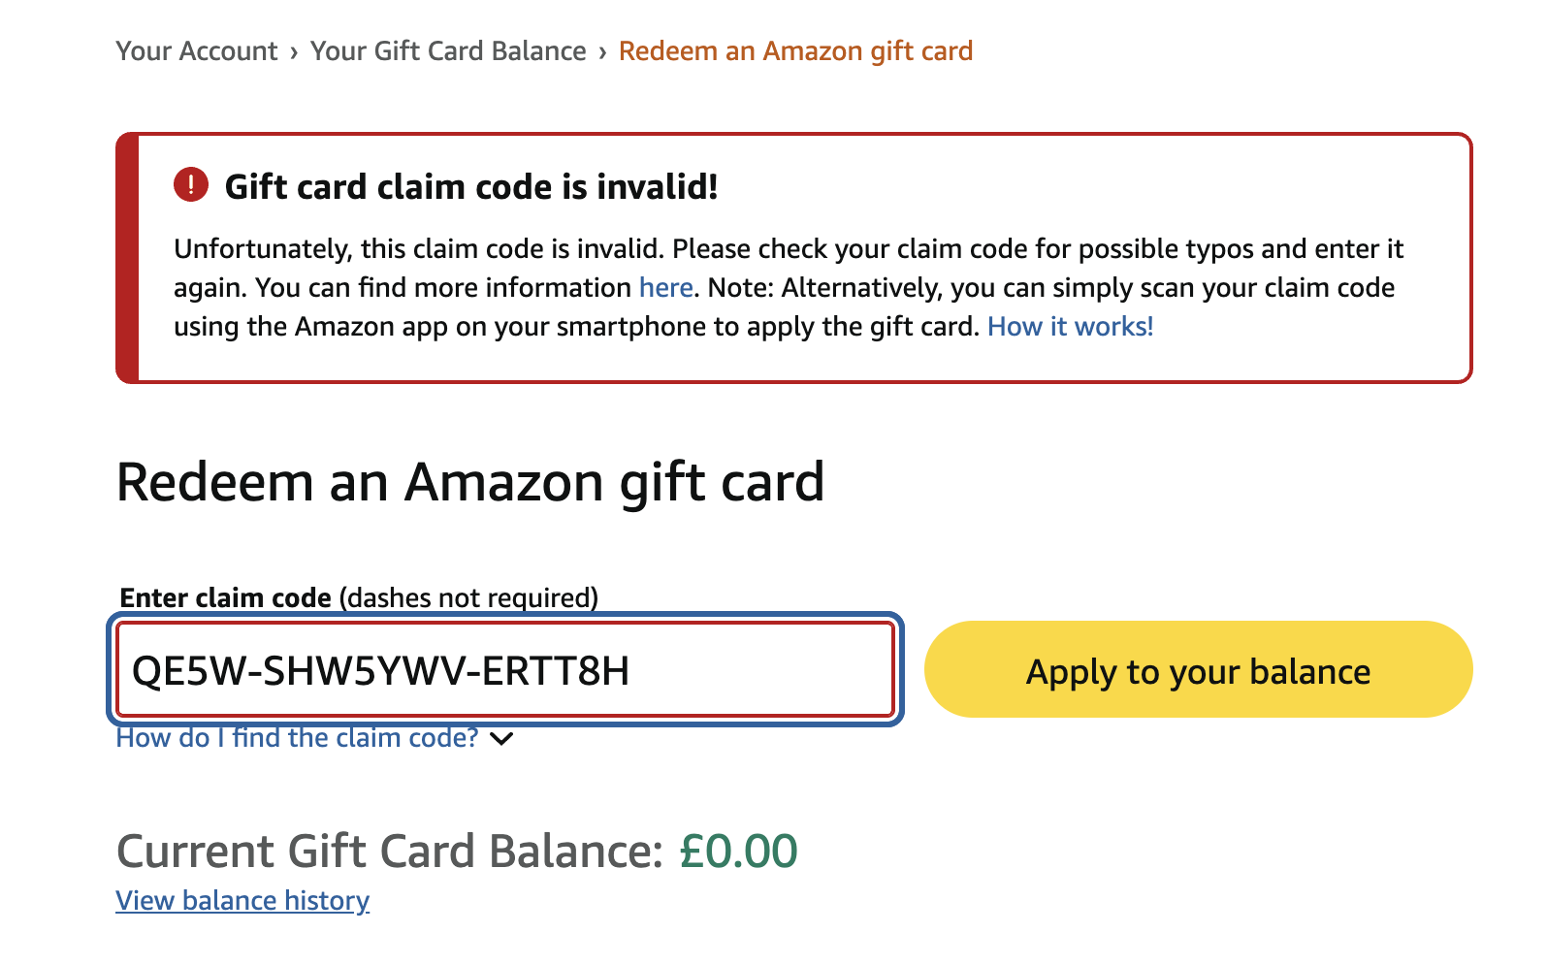Open the Your Account breadcrumb link
Image resolution: width=1547 pixels, height=965 pixels.
point(197,50)
